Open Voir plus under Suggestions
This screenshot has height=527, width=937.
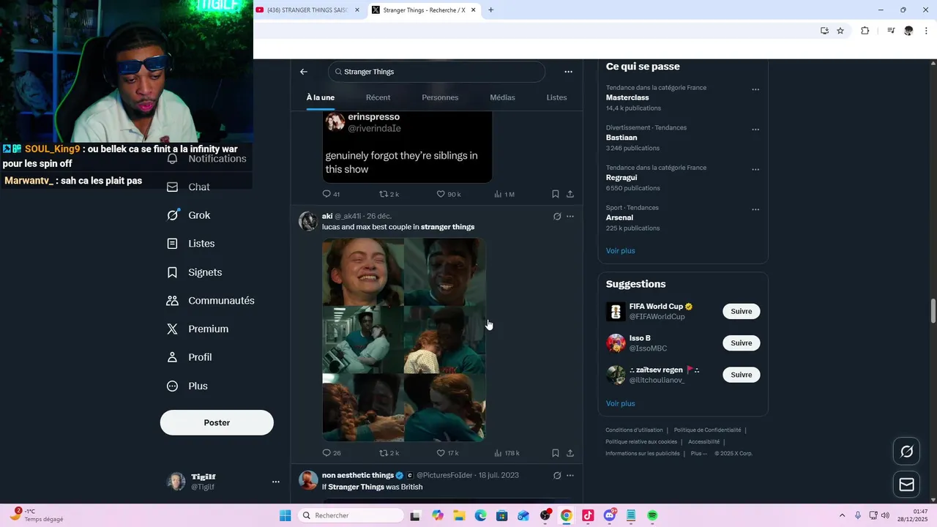(620, 404)
